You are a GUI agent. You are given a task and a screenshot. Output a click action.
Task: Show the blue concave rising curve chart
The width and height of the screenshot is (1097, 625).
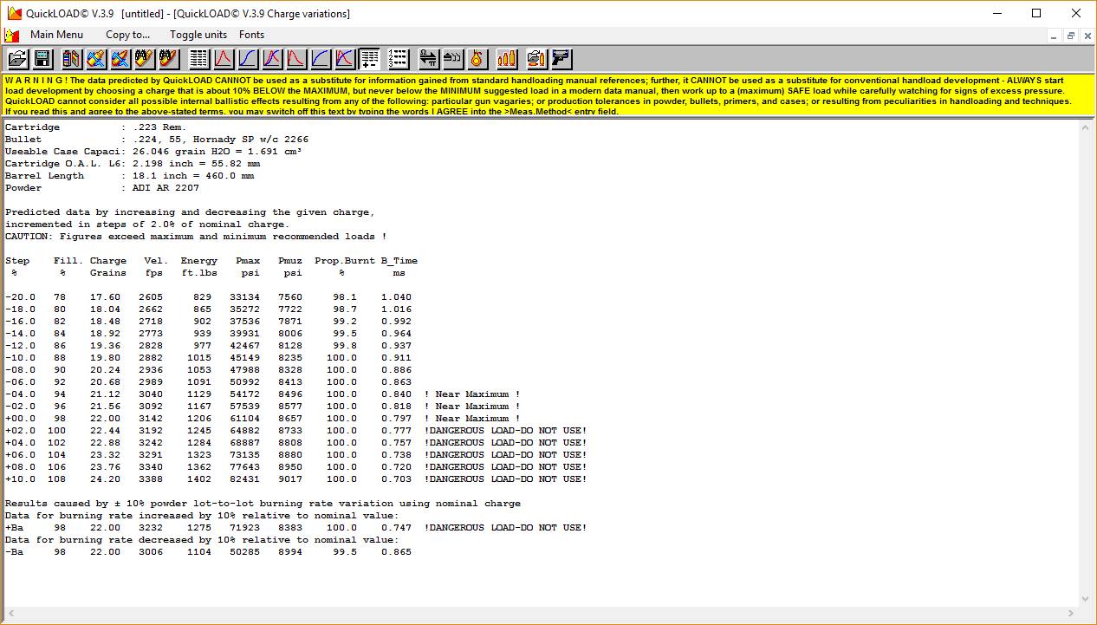coord(321,59)
